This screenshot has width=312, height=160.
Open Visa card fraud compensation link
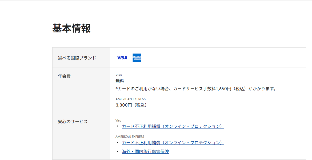click(x=173, y=126)
